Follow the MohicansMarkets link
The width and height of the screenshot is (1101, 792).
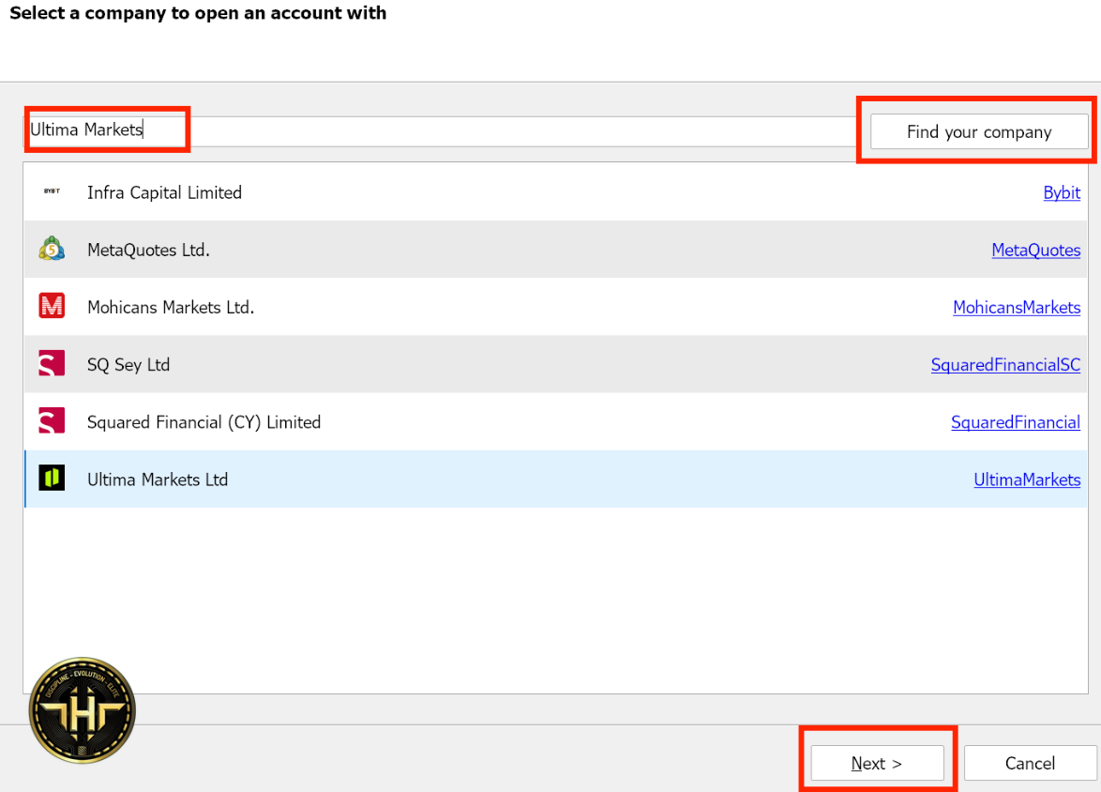1016,308
